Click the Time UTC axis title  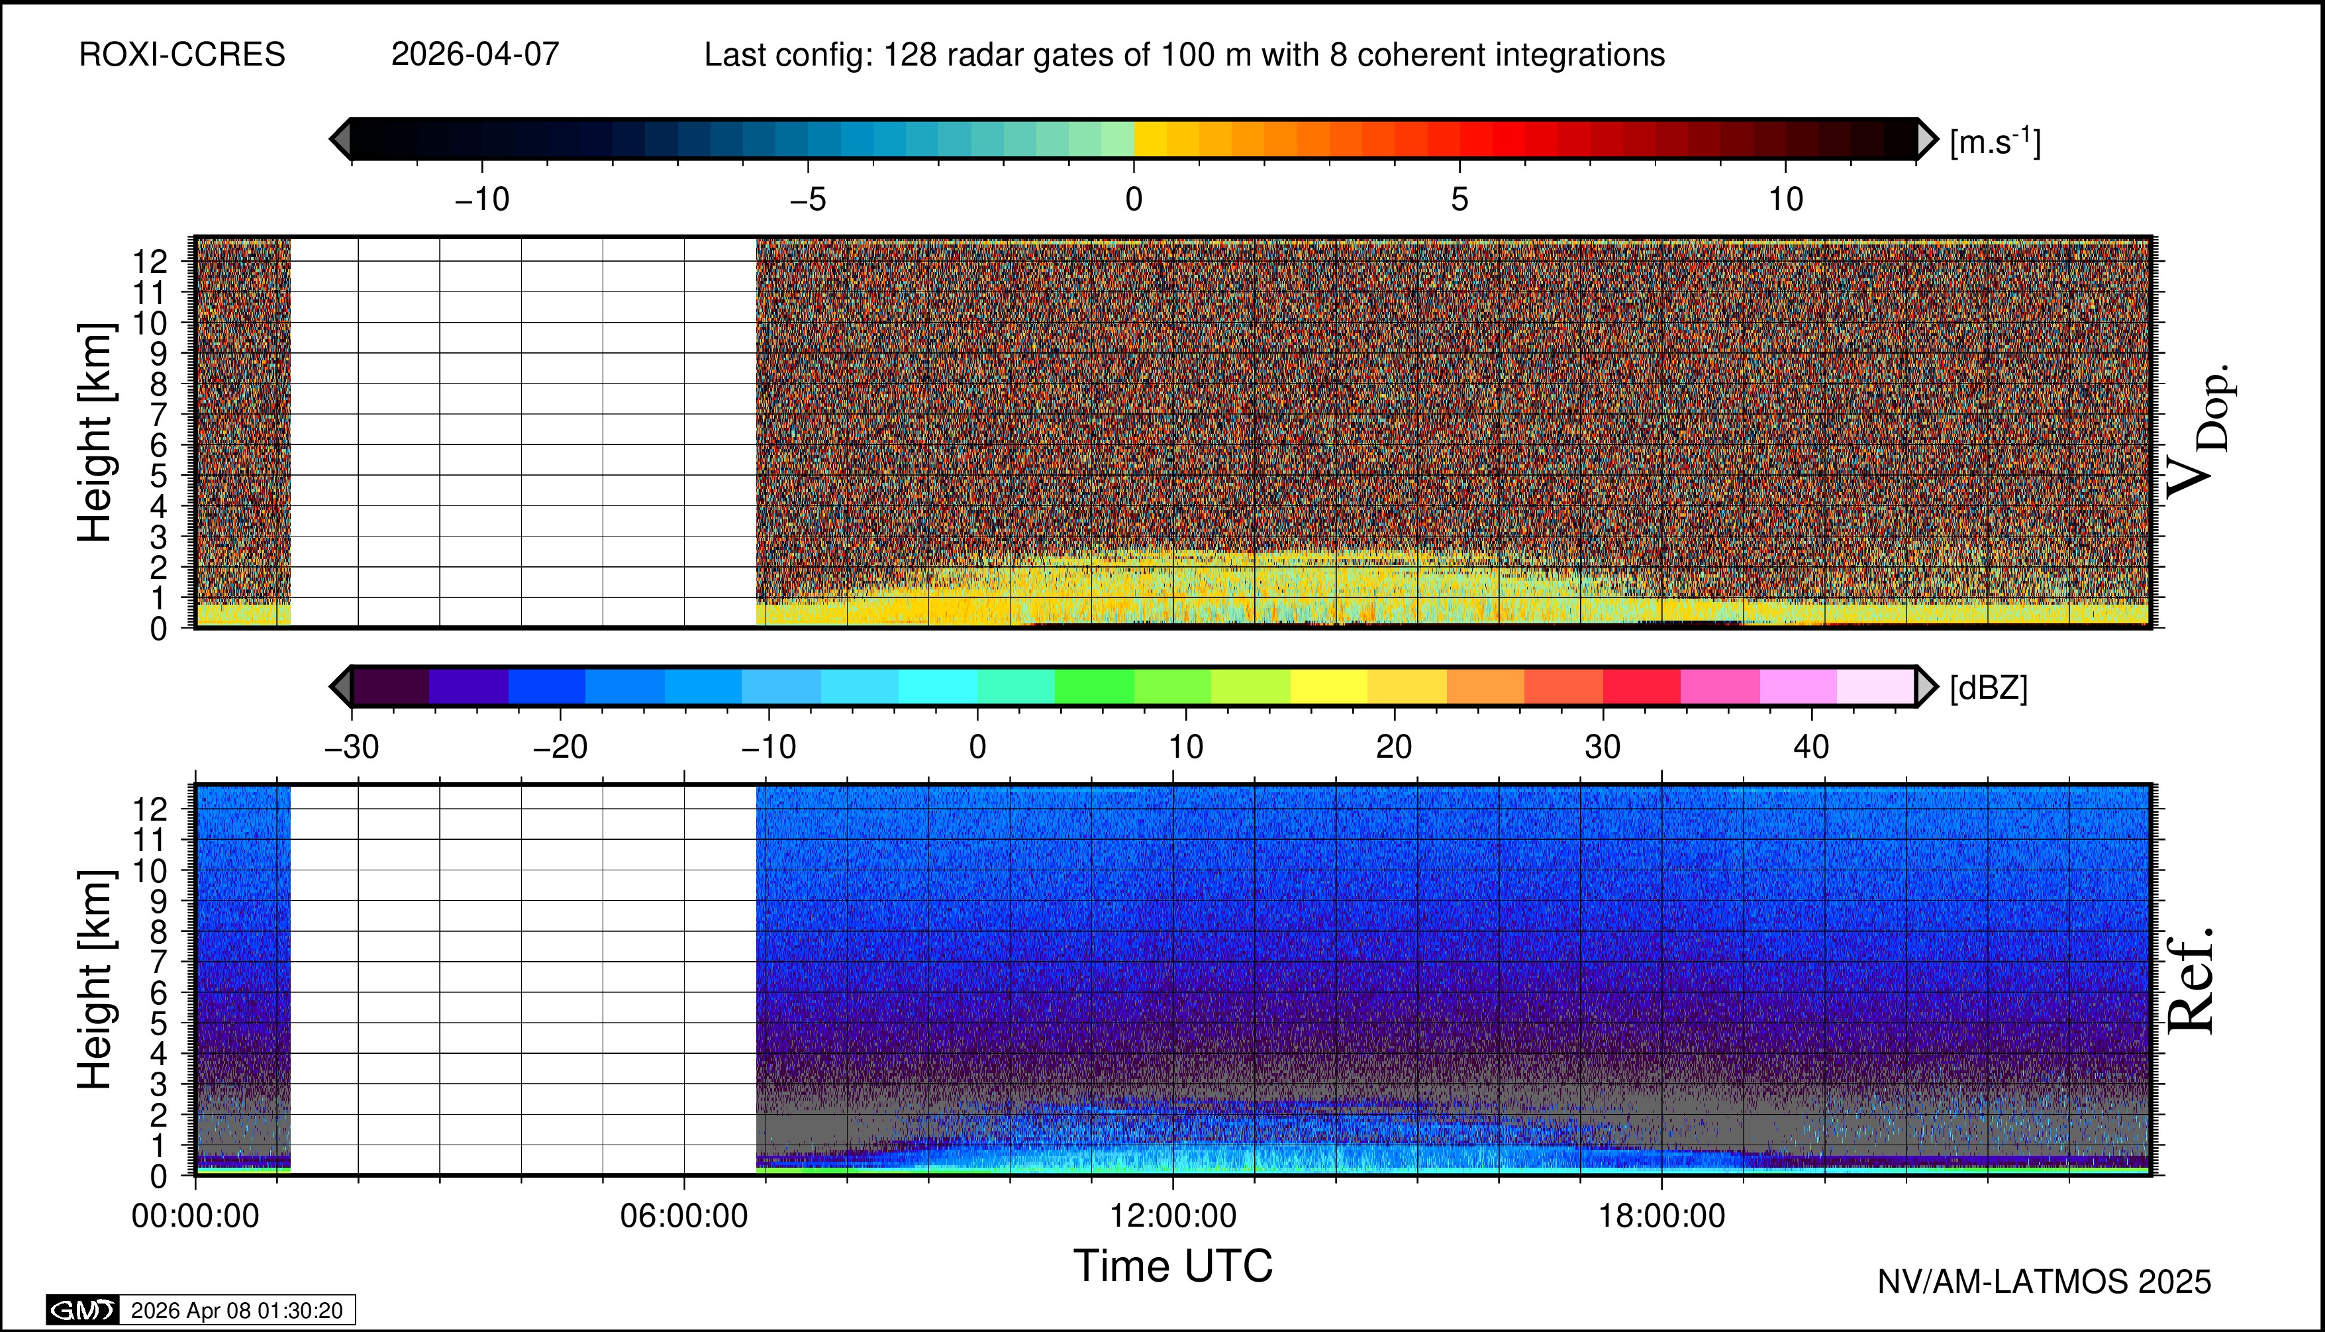pyautogui.click(x=1173, y=1266)
